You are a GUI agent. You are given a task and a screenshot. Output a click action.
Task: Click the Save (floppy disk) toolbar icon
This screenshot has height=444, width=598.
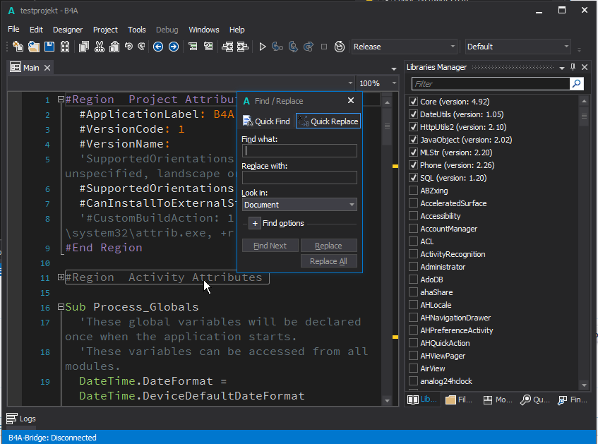tap(49, 47)
